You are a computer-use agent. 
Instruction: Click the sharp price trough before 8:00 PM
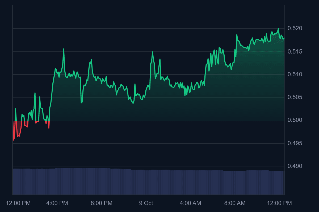click(x=81, y=103)
